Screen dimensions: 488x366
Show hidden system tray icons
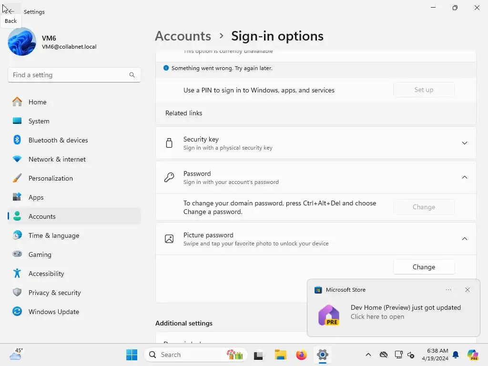click(368, 355)
